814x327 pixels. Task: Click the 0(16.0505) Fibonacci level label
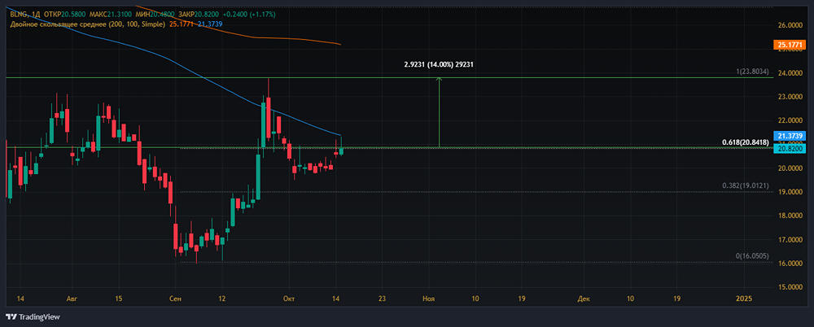coord(751,256)
